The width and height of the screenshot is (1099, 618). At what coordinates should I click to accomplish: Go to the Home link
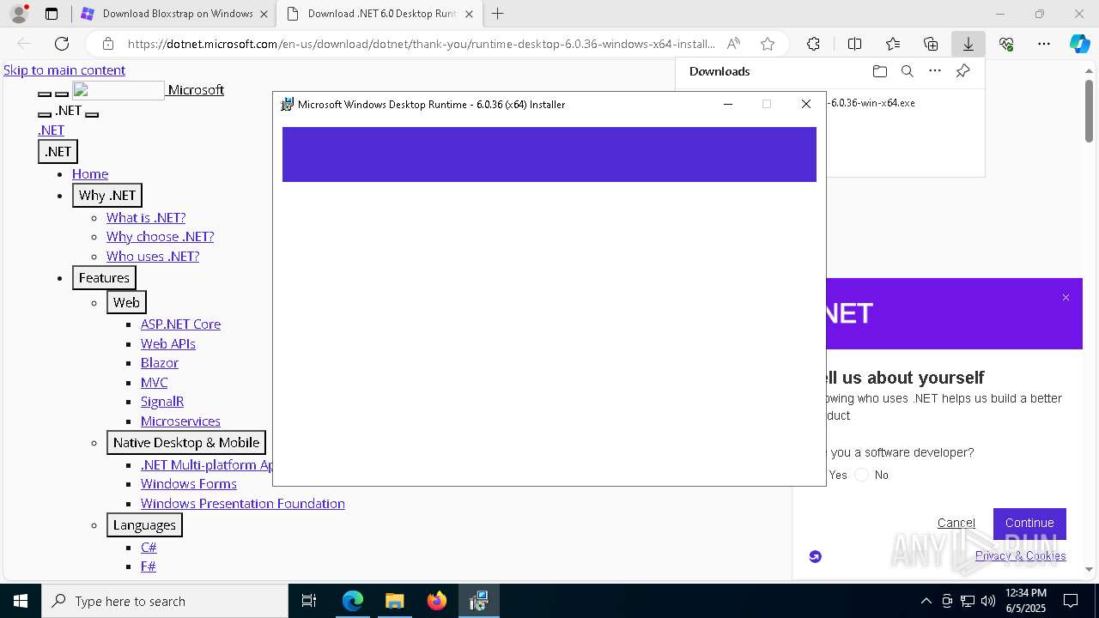[90, 174]
